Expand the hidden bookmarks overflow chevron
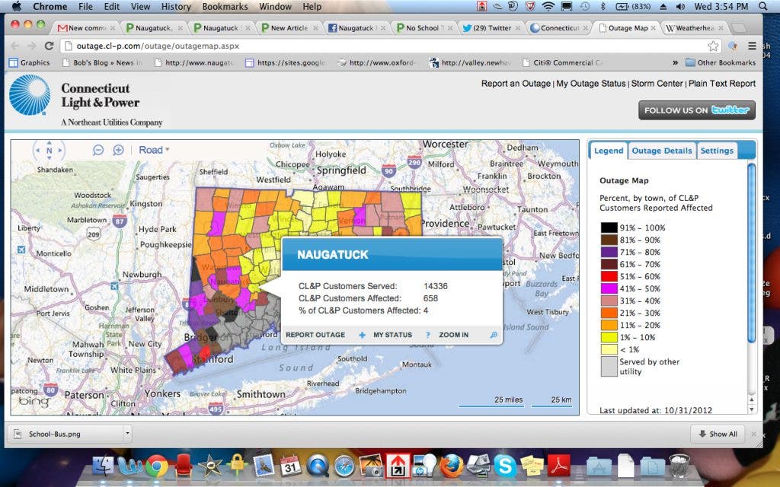 tap(675, 62)
